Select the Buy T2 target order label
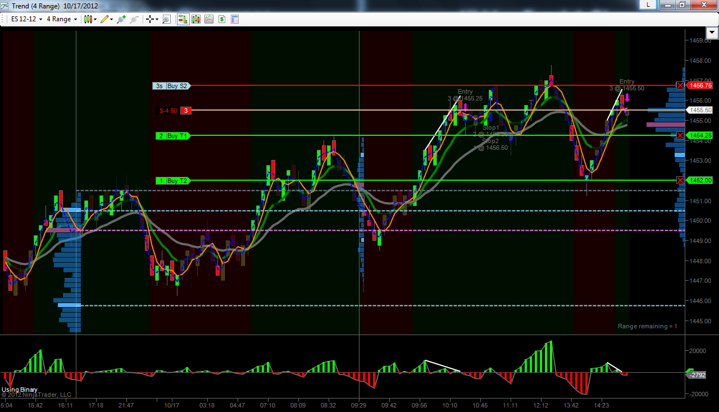This screenshot has width=719, height=412. click(x=179, y=181)
